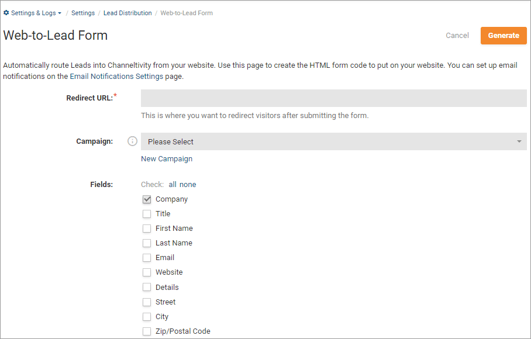Enable the Email field checkbox
Image resolution: width=531 pixels, height=339 pixels.
tap(146, 257)
